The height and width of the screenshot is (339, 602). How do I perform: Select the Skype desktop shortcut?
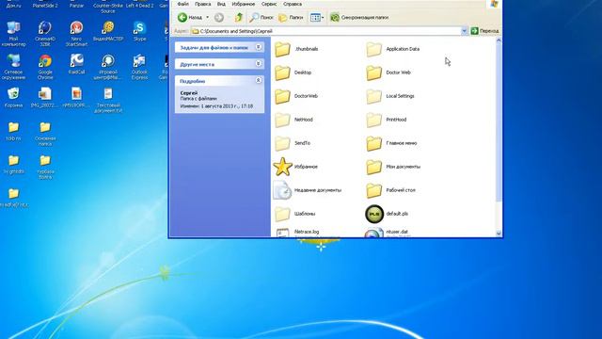click(139, 31)
